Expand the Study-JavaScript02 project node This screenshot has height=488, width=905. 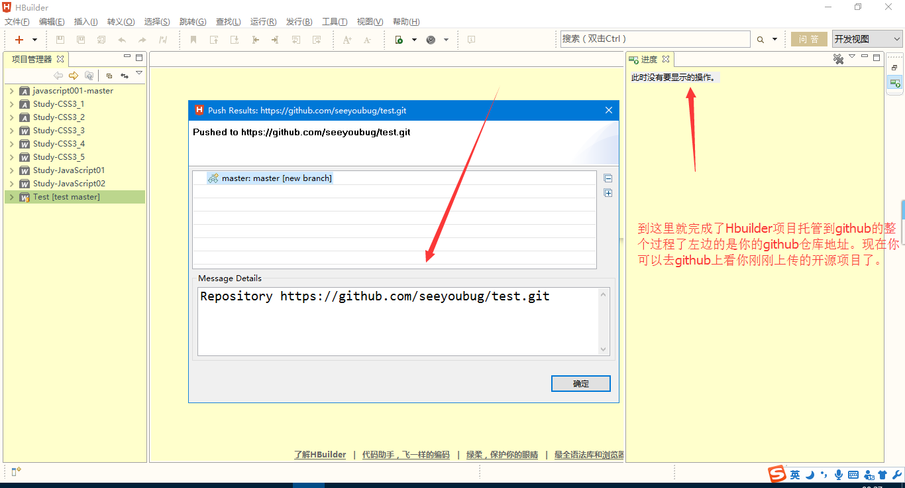[x=12, y=184]
